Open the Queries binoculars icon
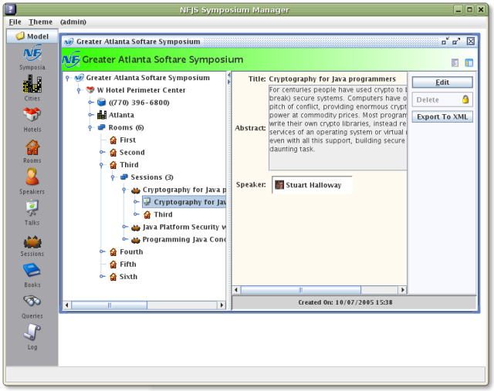The image size is (494, 391). (x=32, y=302)
